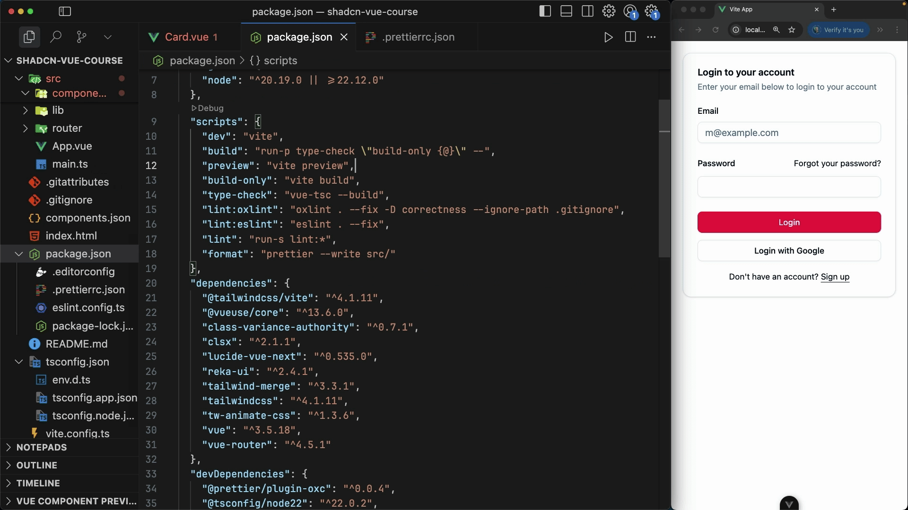
Task: Toggle right sidebar layout icon in title bar
Action: point(588,11)
